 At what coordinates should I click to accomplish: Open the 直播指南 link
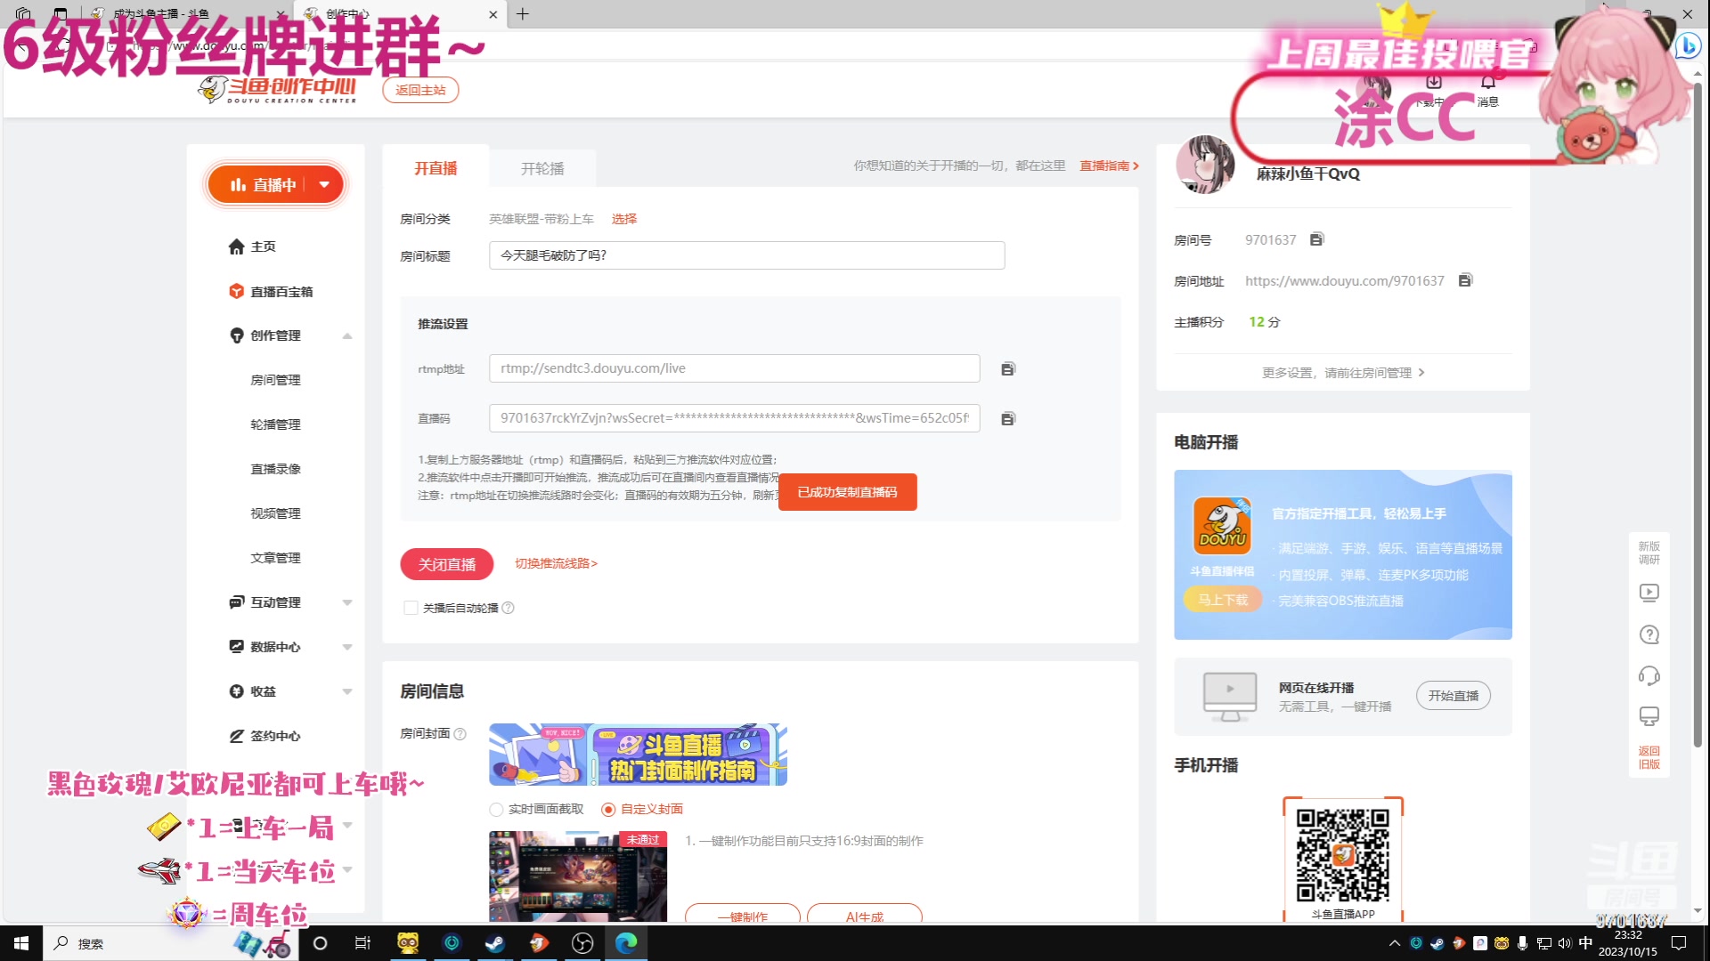click(1109, 166)
